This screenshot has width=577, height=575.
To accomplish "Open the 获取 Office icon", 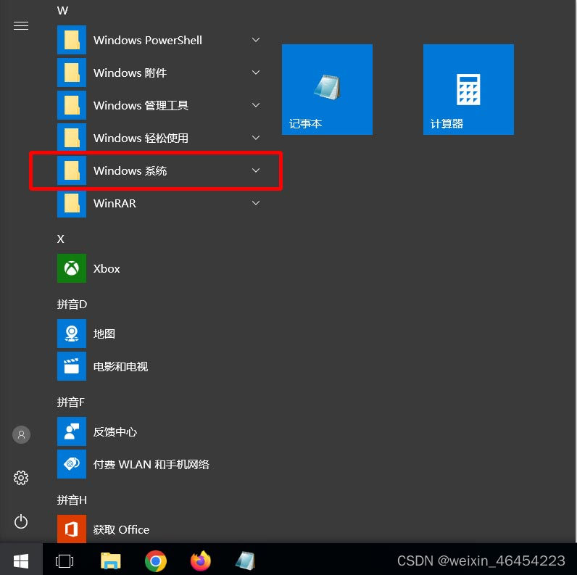I will tap(72, 529).
